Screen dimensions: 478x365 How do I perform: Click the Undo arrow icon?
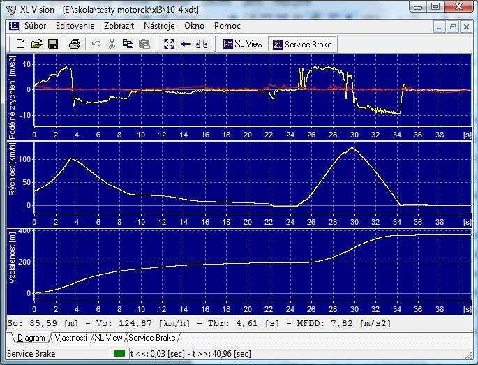pyautogui.click(x=96, y=44)
